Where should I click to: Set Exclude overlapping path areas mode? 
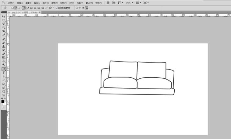87,8
